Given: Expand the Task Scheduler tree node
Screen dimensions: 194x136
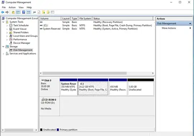Looking at the screenshot, I should (7, 25).
